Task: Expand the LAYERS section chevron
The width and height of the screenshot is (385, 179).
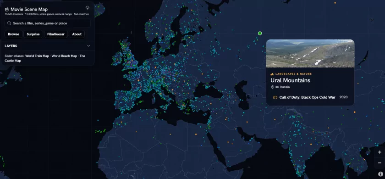Action: tap(88, 46)
